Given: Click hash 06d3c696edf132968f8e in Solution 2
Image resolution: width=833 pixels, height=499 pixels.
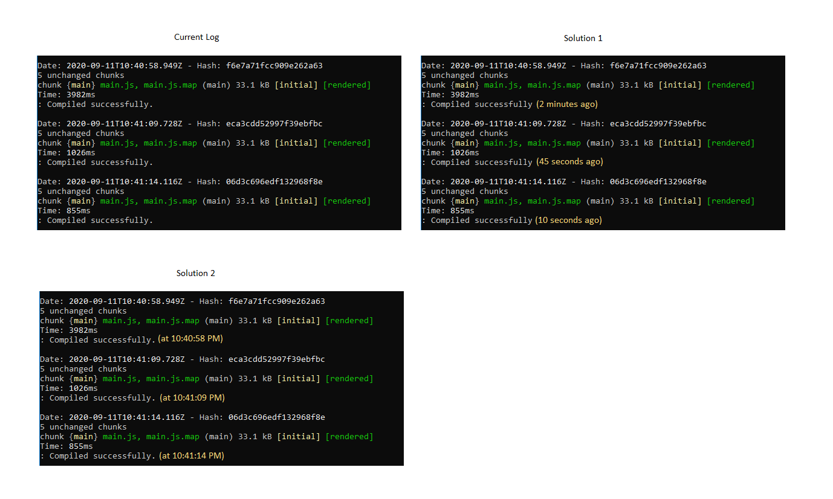Looking at the screenshot, I should click(x=276, y=417).
